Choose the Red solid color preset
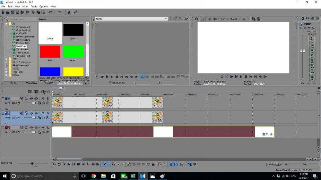Viewport: 321px width, 180px height. pyautogui.click(x=50, y=52)
